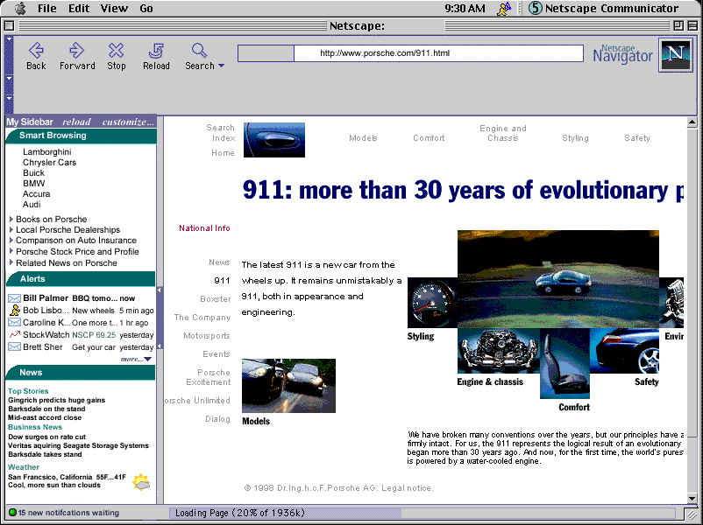Collapse the sidebar using the divider arrow

point(160,290)
